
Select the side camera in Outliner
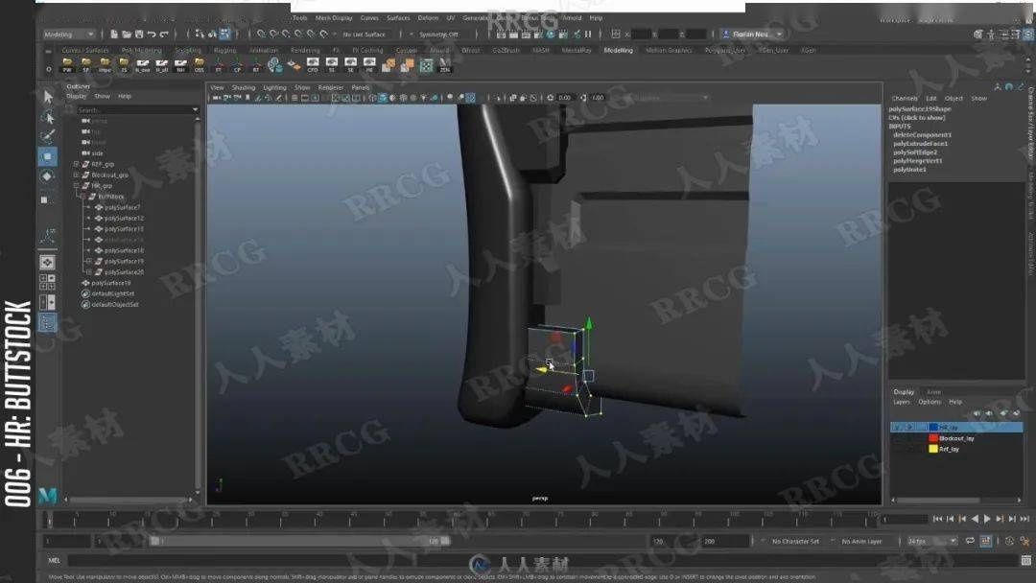tap(98, 153)
